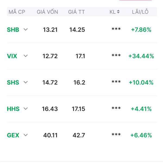The width and height of the screenshot is (163, 163).
Task: Expand the VIX row chevron
Action: (x=26, y=56)
